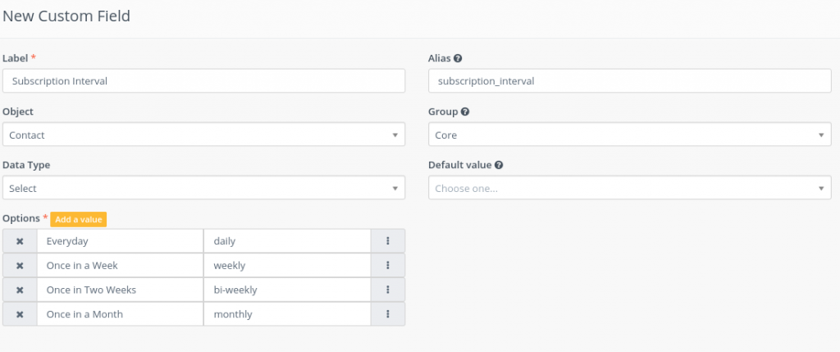Remove the Everyday option row
Image resolution: width=840 pixels, height=352 pixels.
(20, 241)
